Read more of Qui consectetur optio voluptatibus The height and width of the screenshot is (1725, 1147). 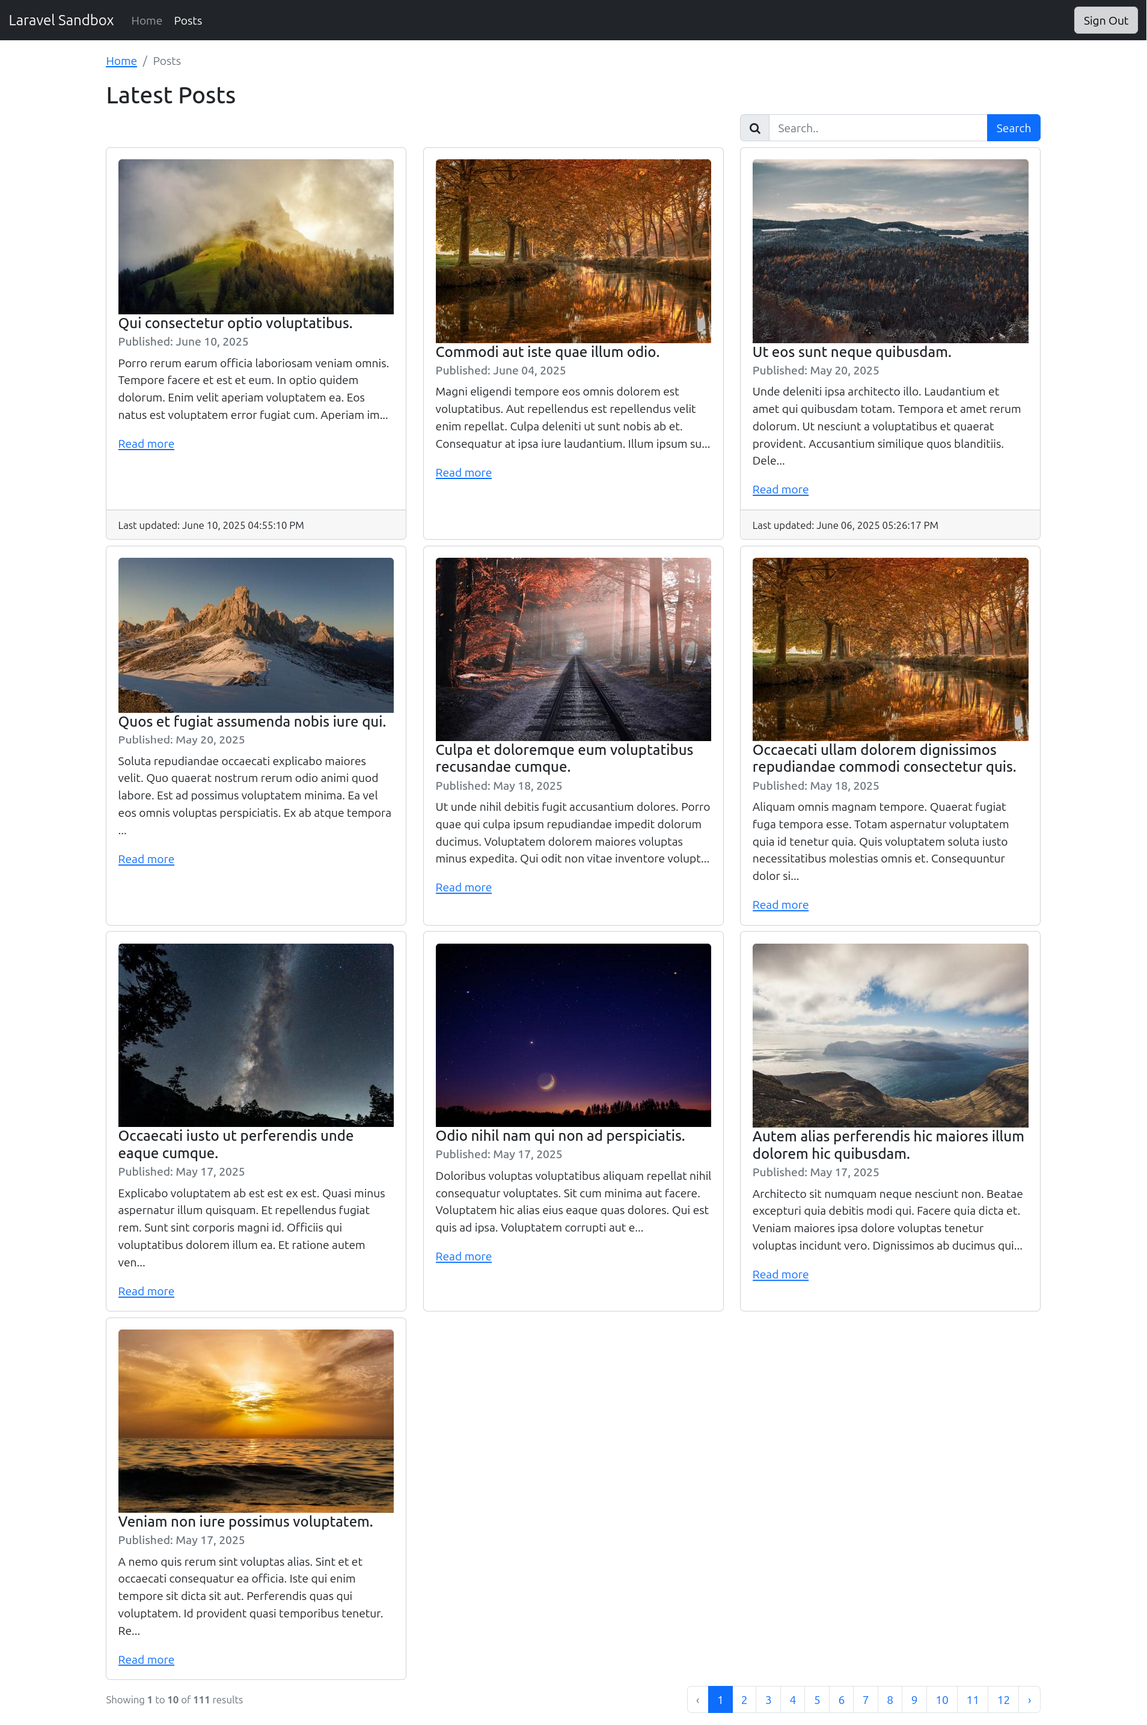click(x=146, y=444)
